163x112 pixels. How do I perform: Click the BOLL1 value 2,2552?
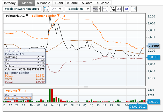tap(40, 76)
